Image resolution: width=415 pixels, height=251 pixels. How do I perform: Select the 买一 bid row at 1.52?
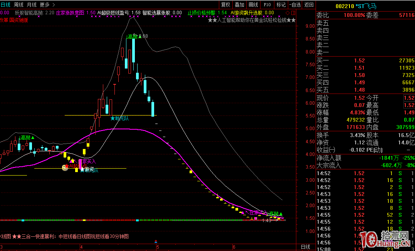click(366, 60)
